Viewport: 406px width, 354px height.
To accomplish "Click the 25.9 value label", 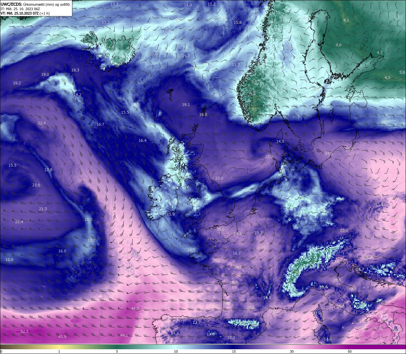I will 337,280.
